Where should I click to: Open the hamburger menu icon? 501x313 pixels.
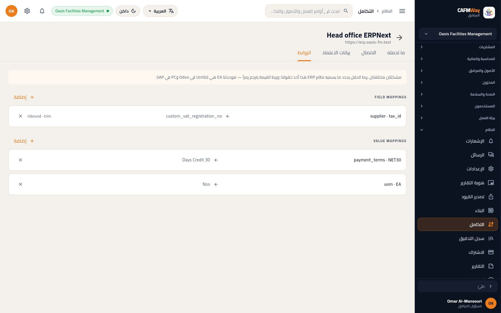click(x=402, y=11)
